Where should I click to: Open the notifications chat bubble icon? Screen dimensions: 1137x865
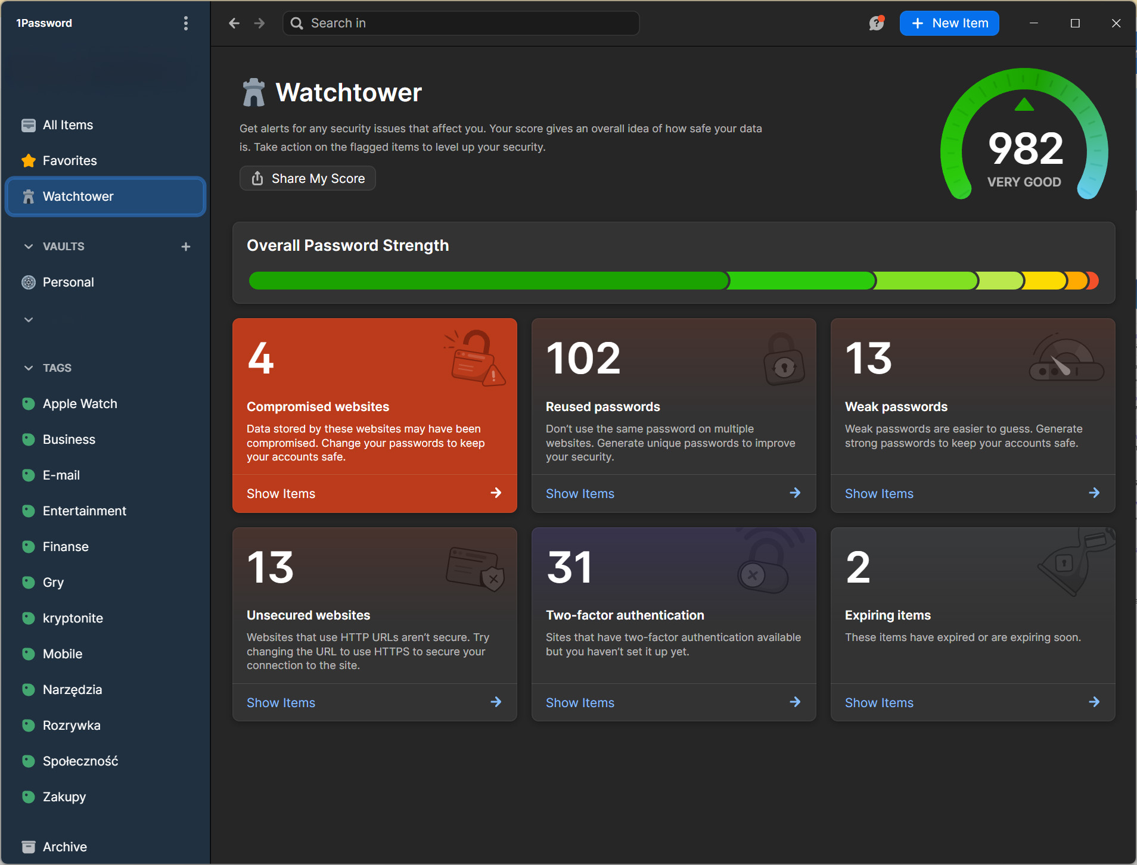(x=876, y=23)
